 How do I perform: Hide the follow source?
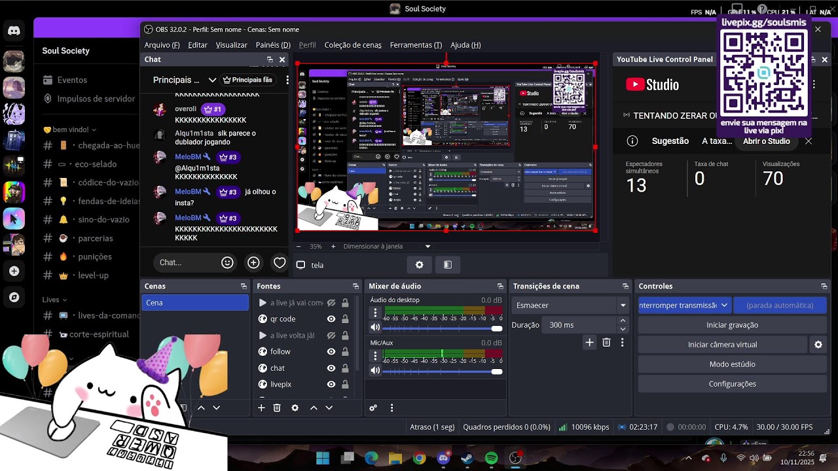click(331, 352)
